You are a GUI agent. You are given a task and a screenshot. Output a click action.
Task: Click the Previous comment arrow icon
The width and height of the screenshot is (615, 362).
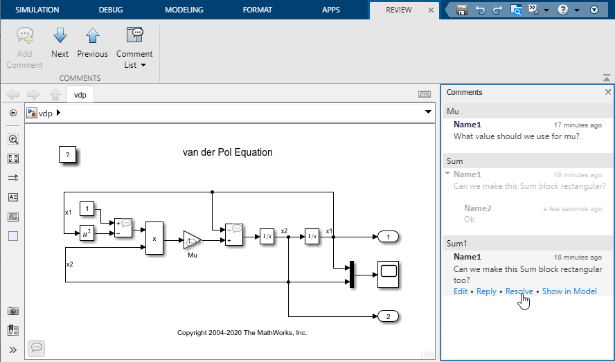(92, 37)
